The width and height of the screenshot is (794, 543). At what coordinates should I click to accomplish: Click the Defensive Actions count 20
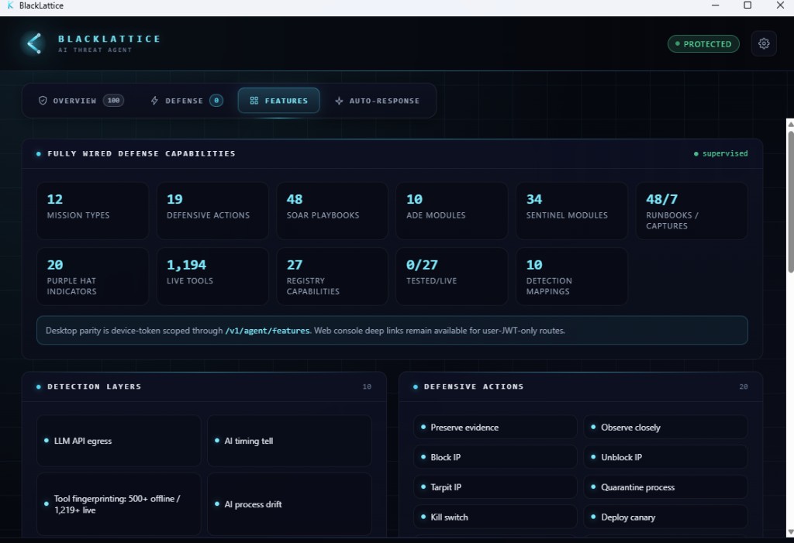point(743,387)
